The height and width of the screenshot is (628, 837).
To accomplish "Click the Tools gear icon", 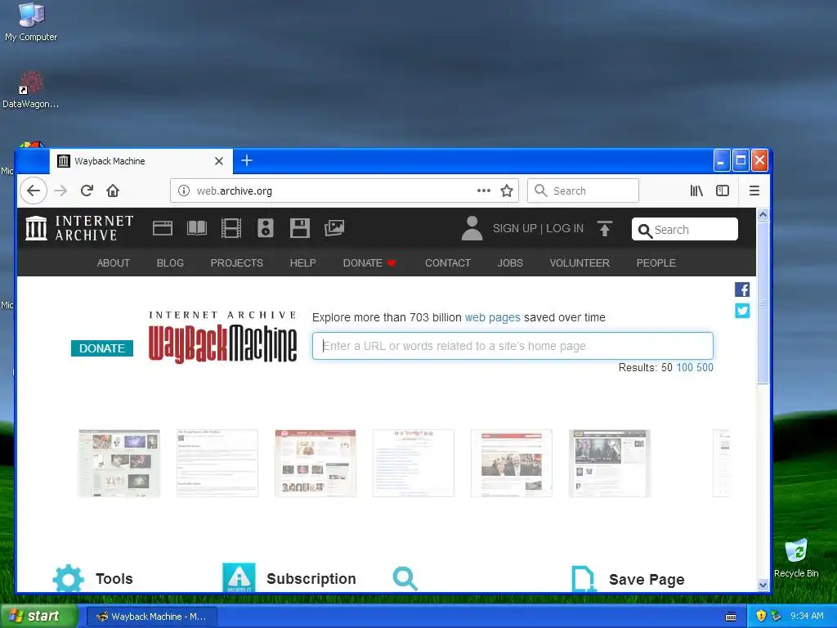I will [69, 578].
